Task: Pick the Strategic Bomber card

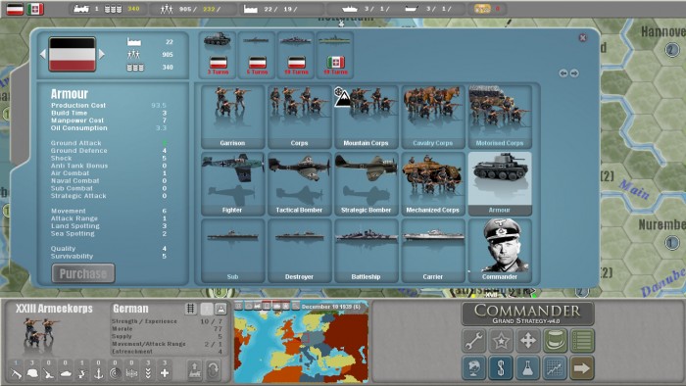Action: (366, 183)
